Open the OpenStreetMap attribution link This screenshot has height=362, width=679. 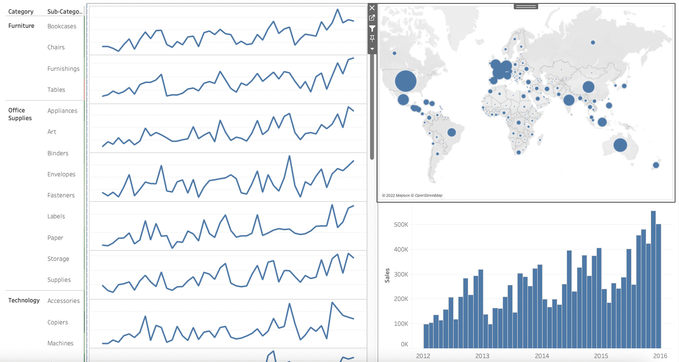[428, 195]
